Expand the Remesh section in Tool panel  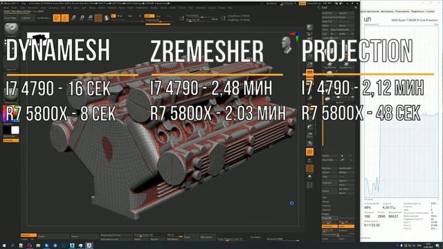[x=326, y=210]
